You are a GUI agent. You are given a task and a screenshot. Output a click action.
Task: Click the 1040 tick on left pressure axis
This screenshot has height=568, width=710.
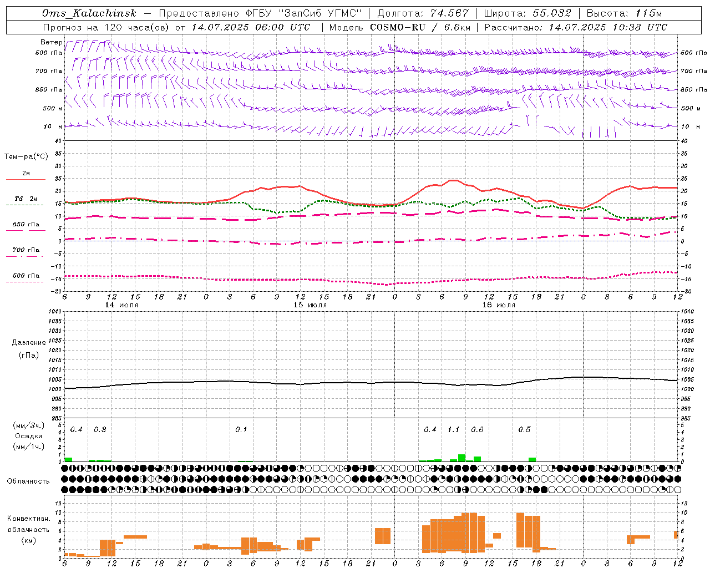(x=55, y=311)
